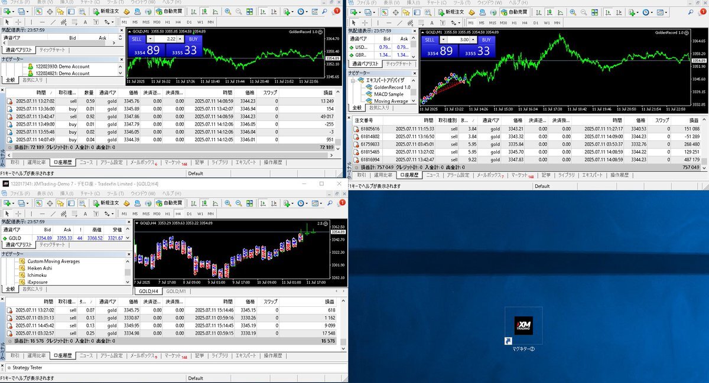Viewport: 709px width, 383px height.
Task: Select order 61805616 row in top-right terminal
Action: tap(528, 128)
